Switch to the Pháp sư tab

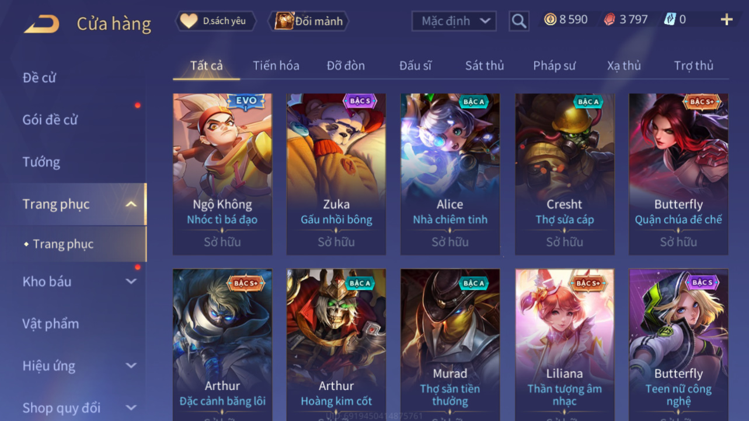555,65
